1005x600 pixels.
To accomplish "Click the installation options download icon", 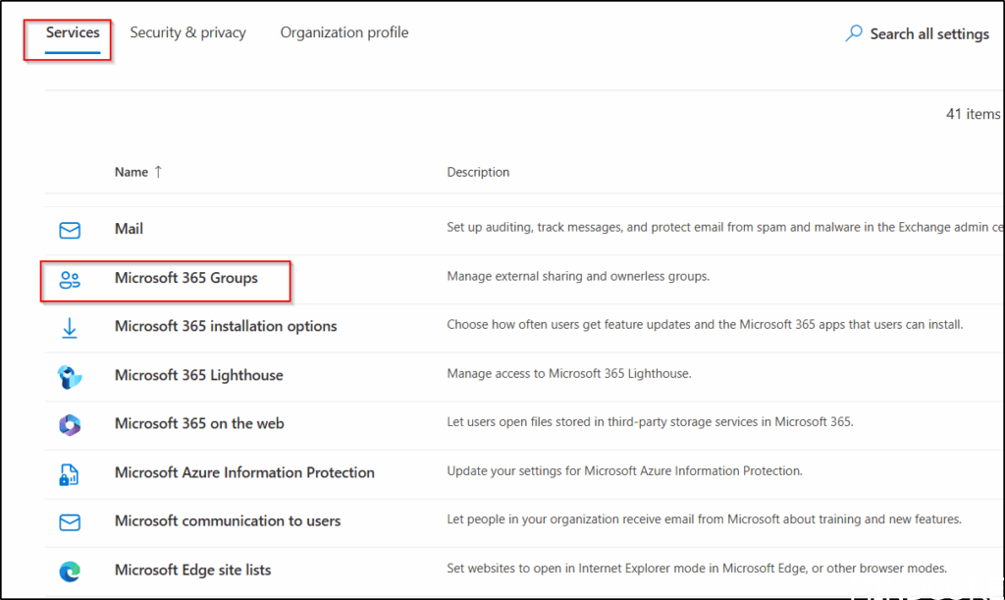I will pyautogui.click(x=70, y=327).
